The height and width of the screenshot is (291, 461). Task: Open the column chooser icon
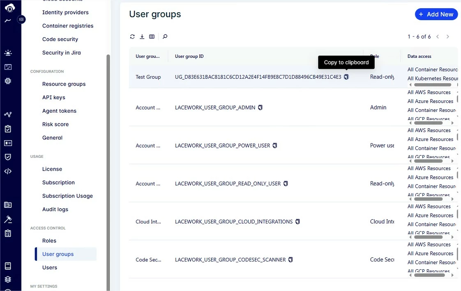click(152, 36)
